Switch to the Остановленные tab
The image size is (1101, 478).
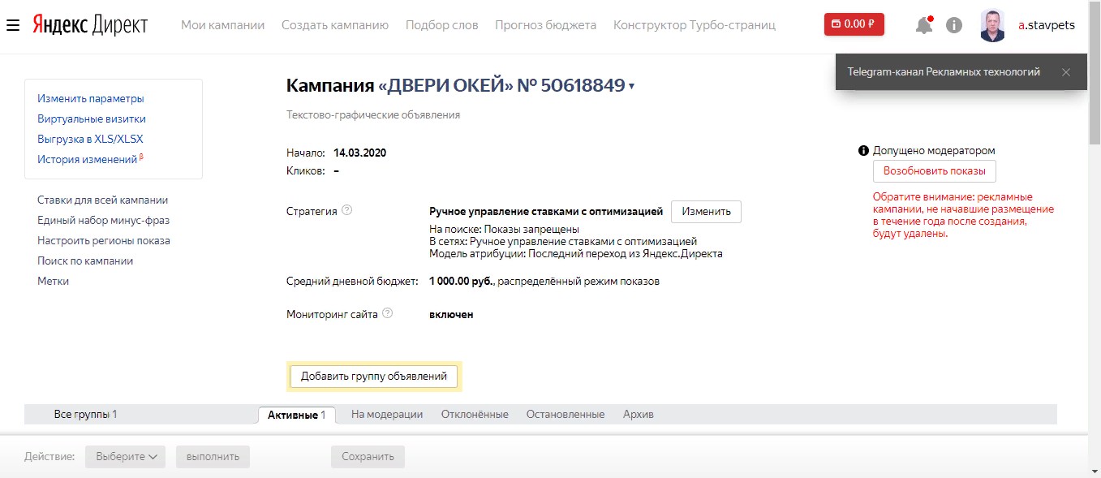click(x=566, y=415)
